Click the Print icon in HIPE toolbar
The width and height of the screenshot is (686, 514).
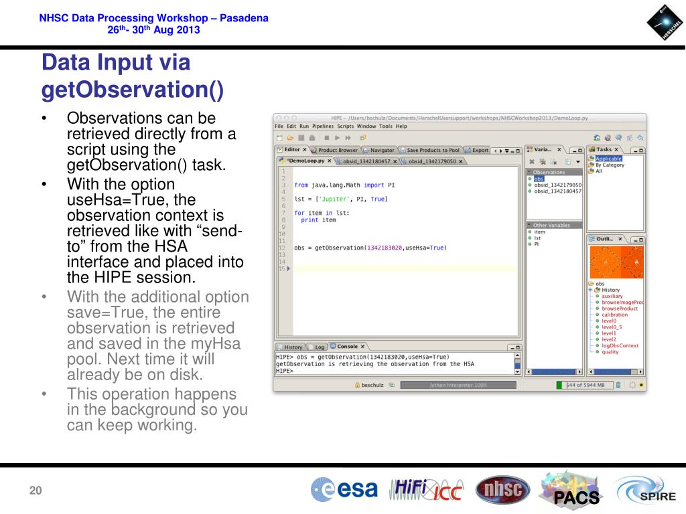(x=312, y=138)
